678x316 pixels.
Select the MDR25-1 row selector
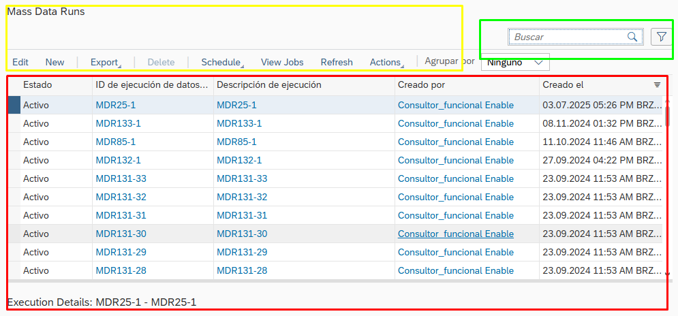(x=14, y=105)
